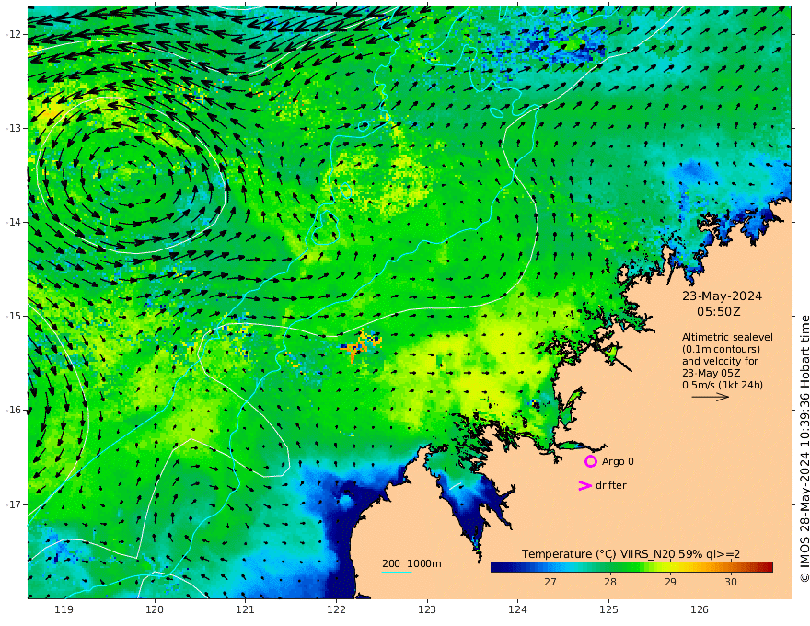Image resolution: width=810 pixels, height=626 pixels.
Task: Click the magenta drifter arrowhead symbol
Action: [x=584, y=485]
